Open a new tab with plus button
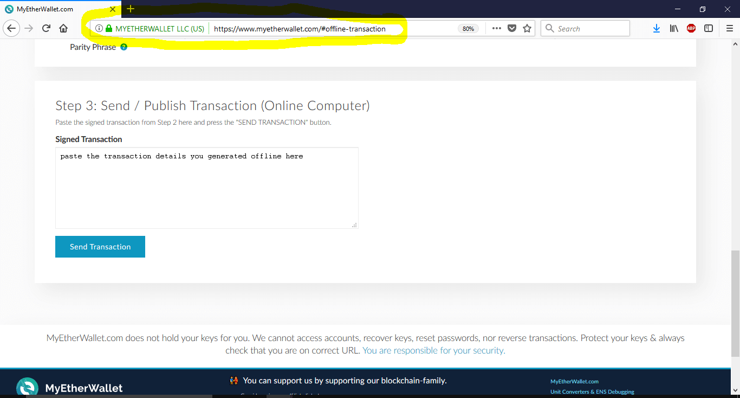 click(131, 9)
